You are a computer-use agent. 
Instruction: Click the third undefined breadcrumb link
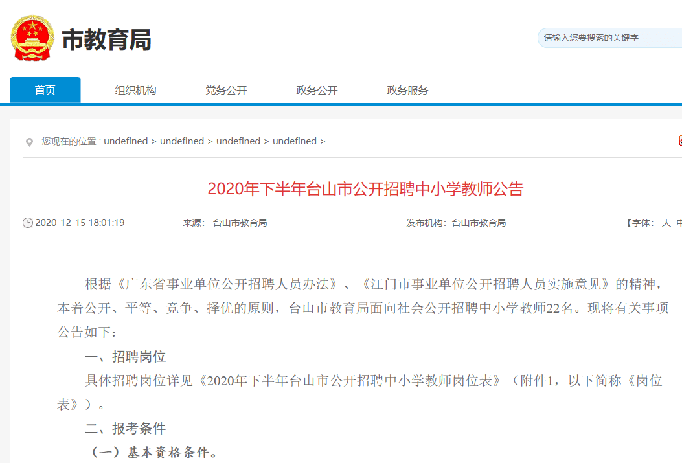pyautogui.click(x=238, y=141)
